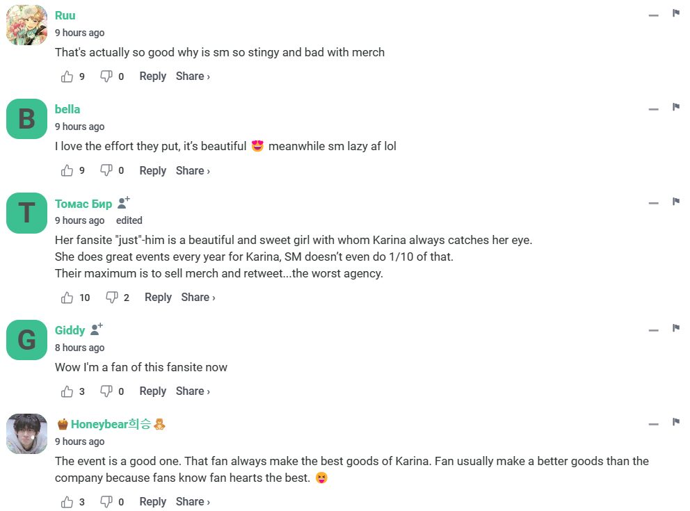
Task: Open Share dropdown on Honeybear's comment
Action: (193, 501)
